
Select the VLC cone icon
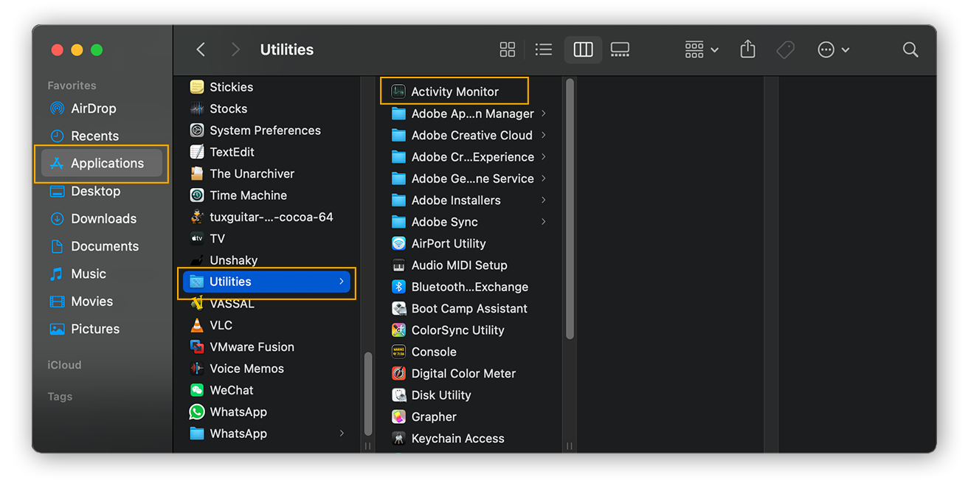pos(197,325)
